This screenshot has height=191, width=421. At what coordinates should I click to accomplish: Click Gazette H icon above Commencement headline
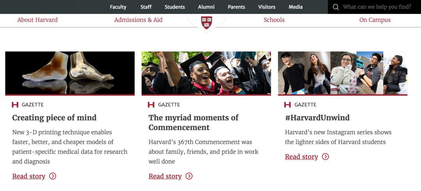[x=151, y=105]
